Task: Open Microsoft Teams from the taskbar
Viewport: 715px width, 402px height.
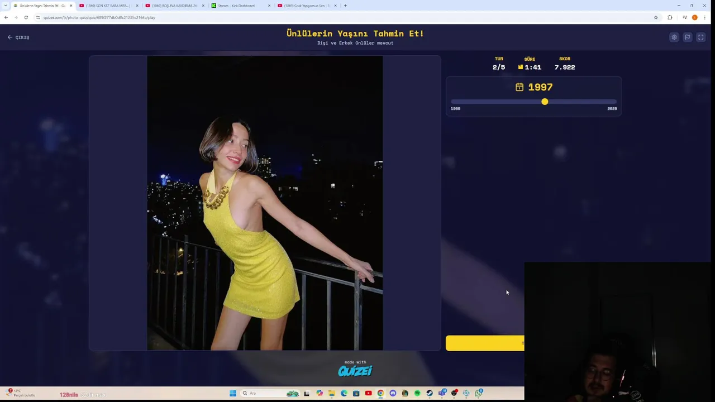Action: tap(442, 393)
